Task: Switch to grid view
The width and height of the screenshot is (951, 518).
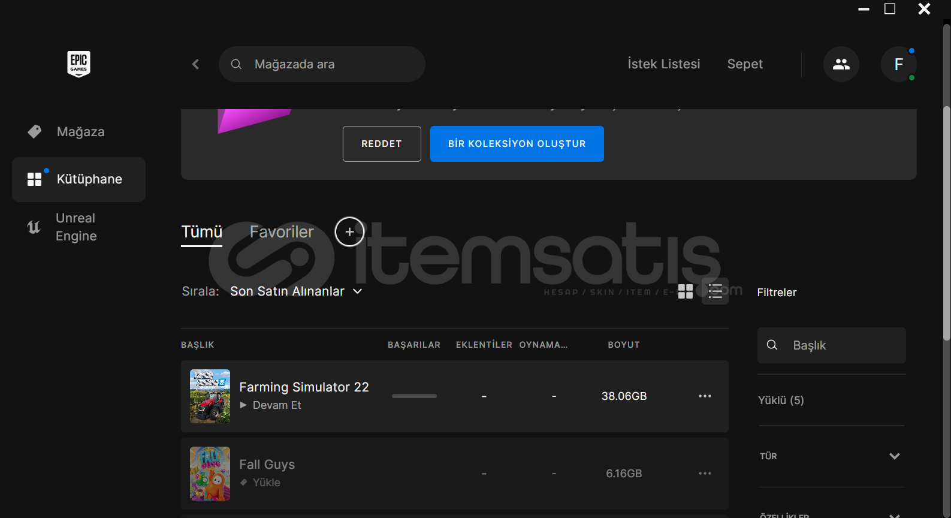Action: (x=686, y=291)
